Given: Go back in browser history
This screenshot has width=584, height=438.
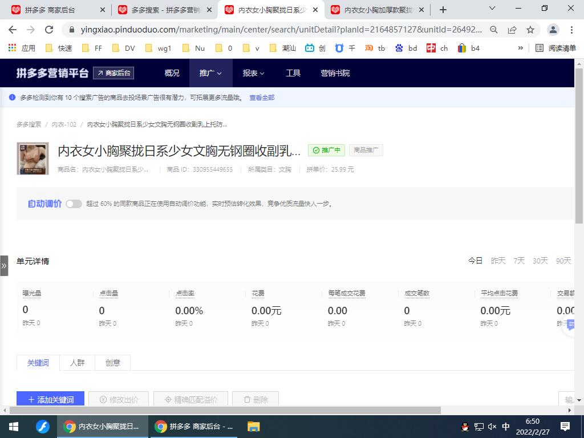Looking at the screenshot, I should coord(13,30).
